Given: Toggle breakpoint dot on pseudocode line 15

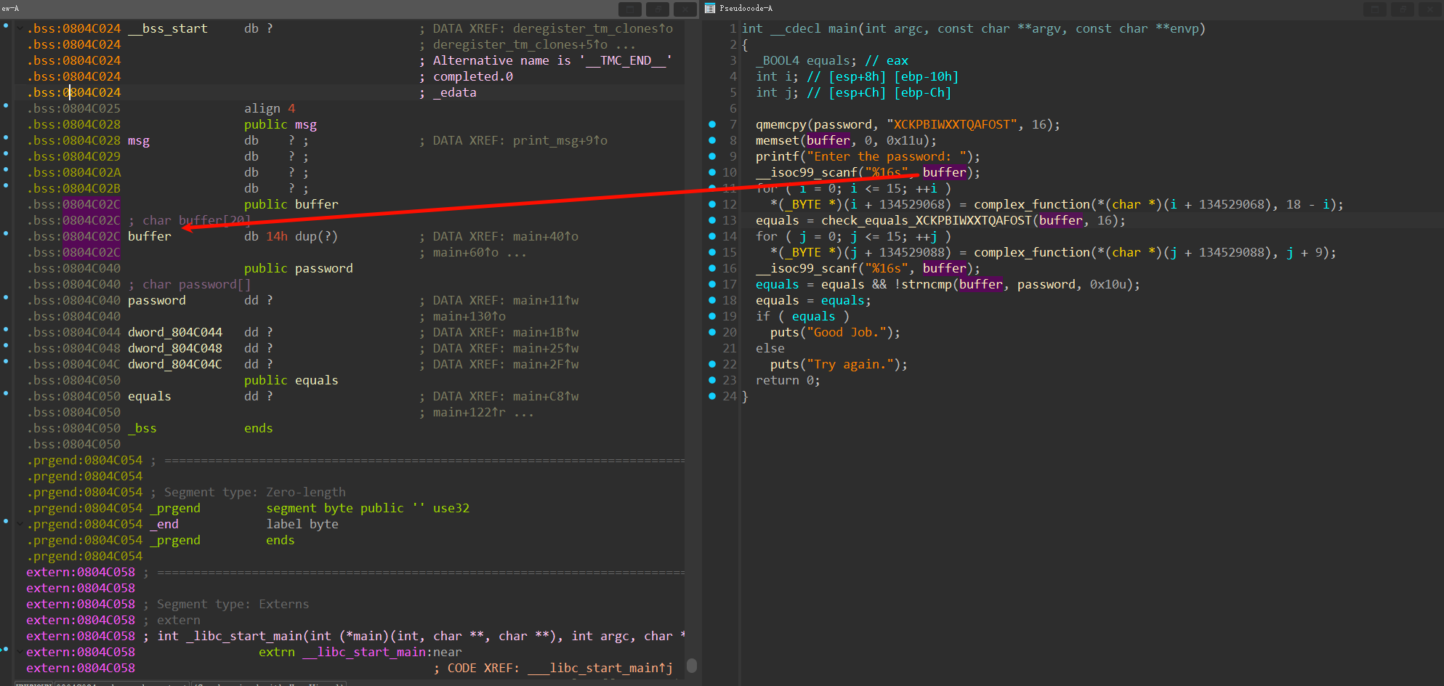Looking at the screenshot, I should tap(712, 252).
